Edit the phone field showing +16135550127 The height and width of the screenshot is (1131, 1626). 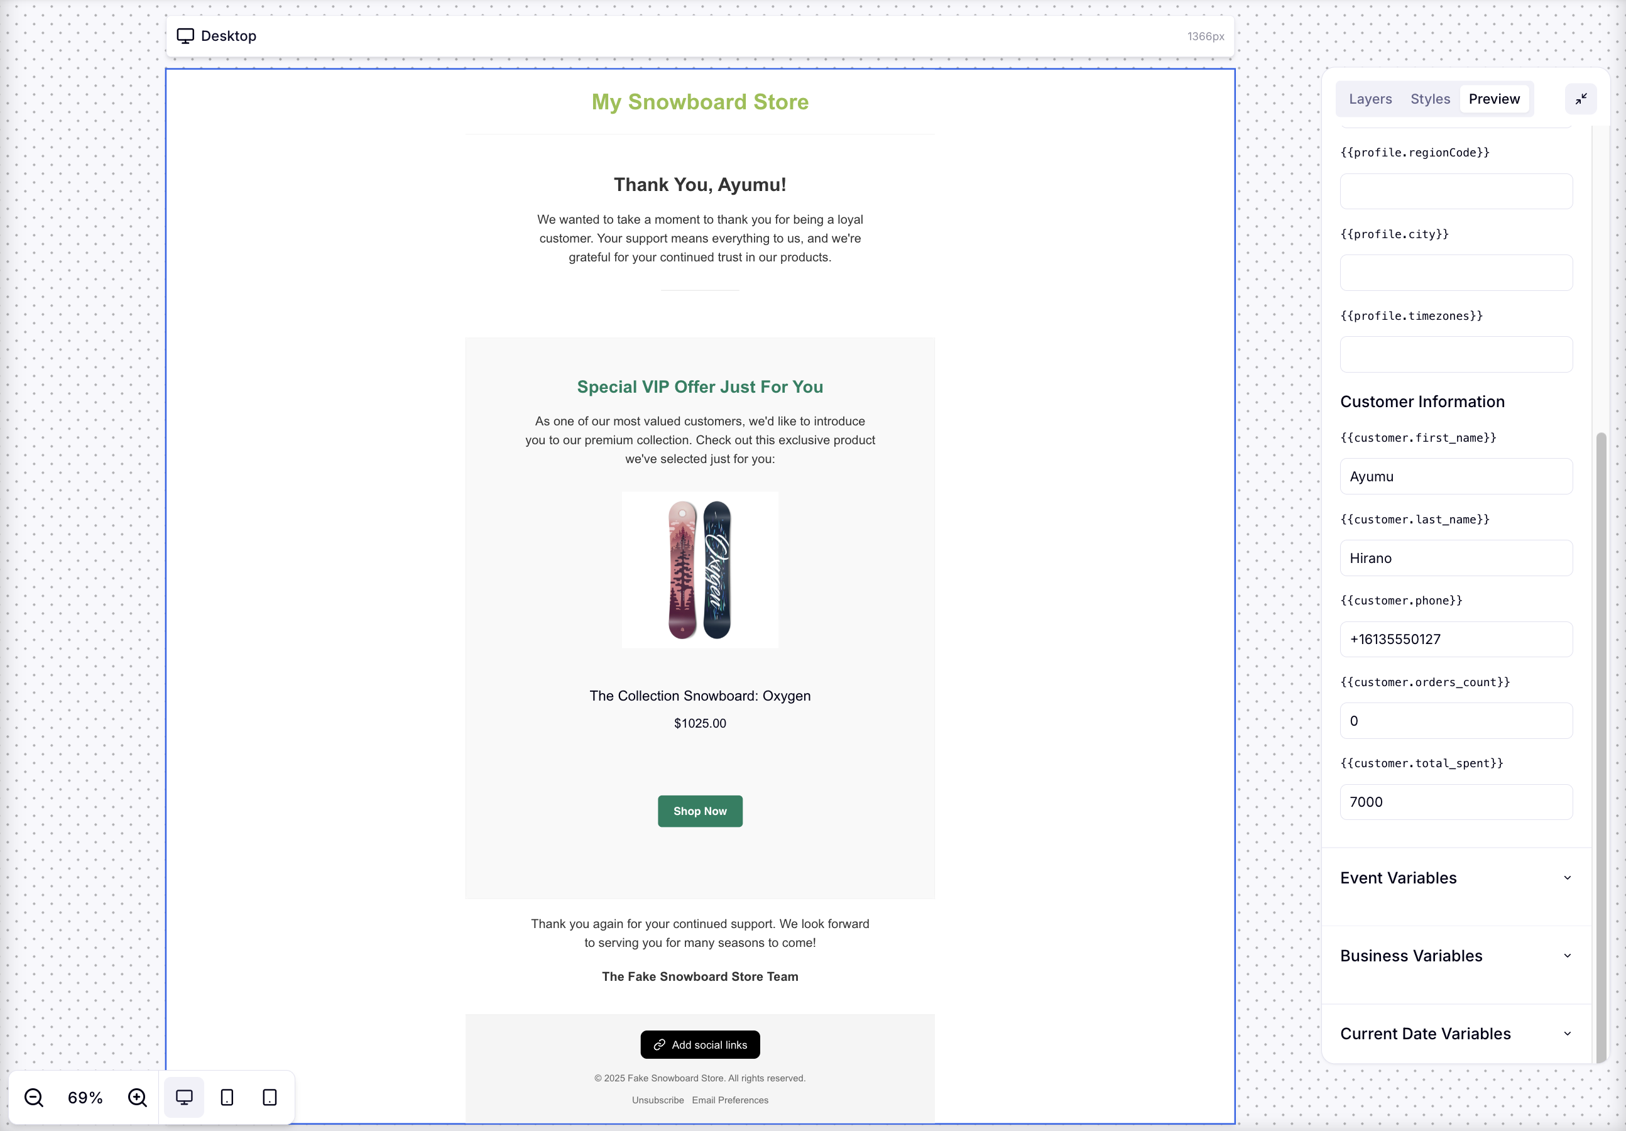click(x=1456, y=640)
